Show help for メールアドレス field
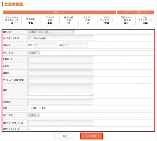The image size is (157, 141). [18, 38]
